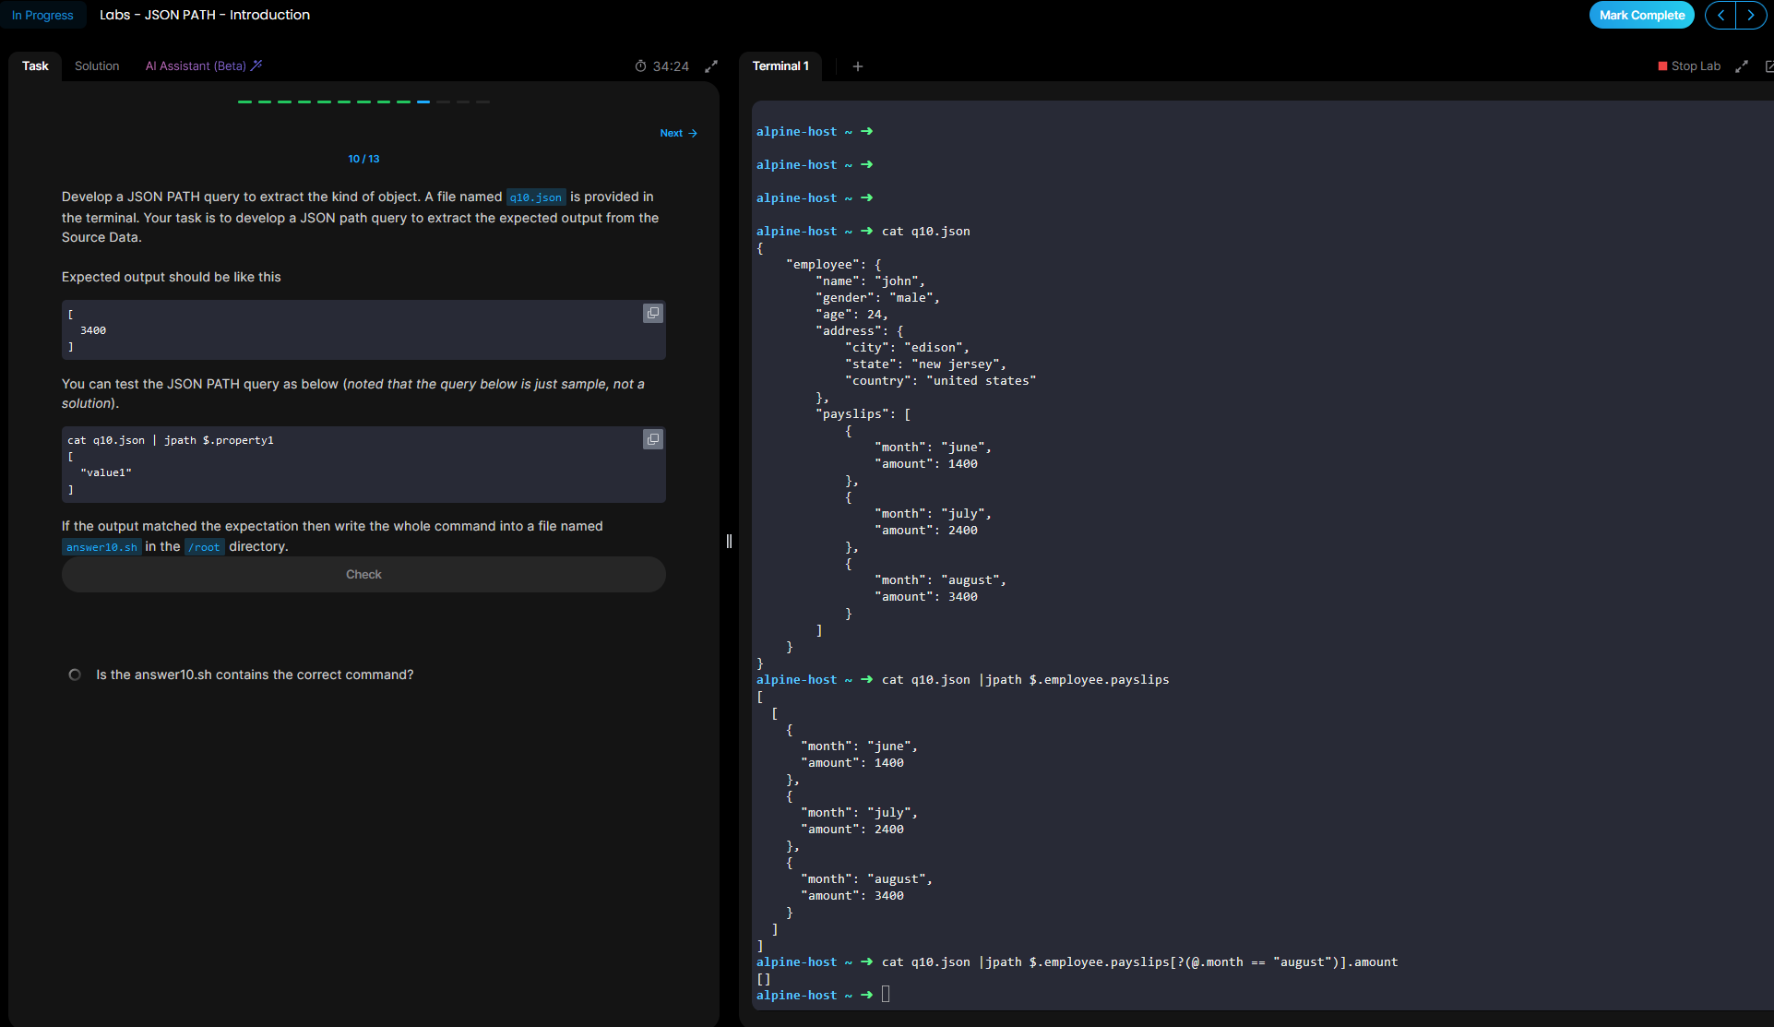The width and height of the screenshot is (1774, 1027).
Task: Click the Check button
Action: pos(363,574)
